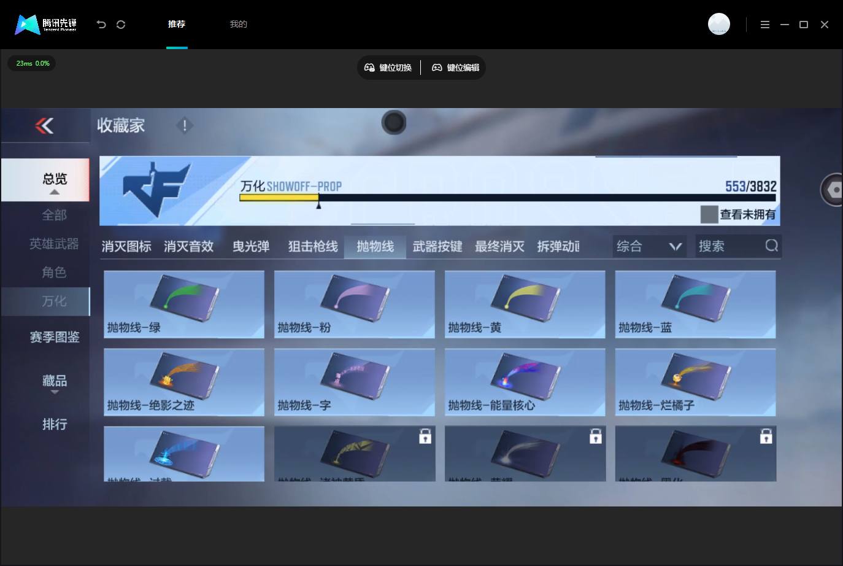Click the lock icon on the yellow trajectory card

(425, 436)
